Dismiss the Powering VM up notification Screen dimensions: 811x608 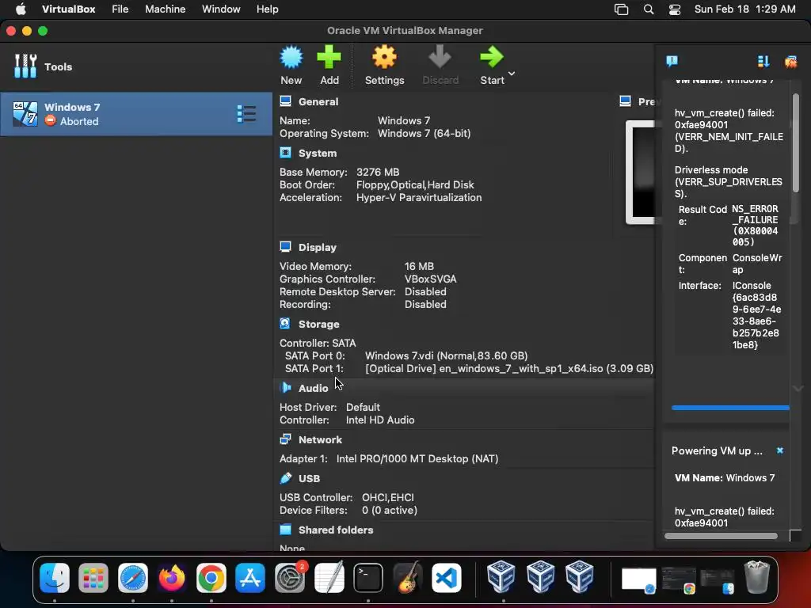(x=780, y=450)
